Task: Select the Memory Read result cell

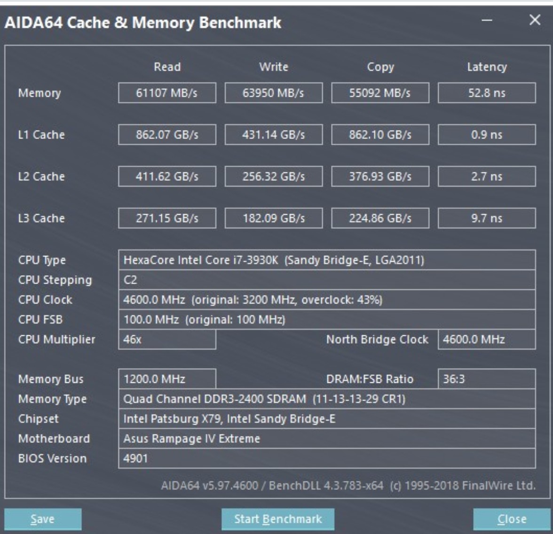Action: click(x=167, y=93)
